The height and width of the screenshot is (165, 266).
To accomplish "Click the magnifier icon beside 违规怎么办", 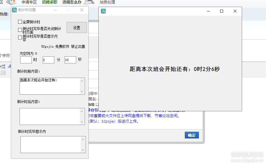I will (89, 2).
